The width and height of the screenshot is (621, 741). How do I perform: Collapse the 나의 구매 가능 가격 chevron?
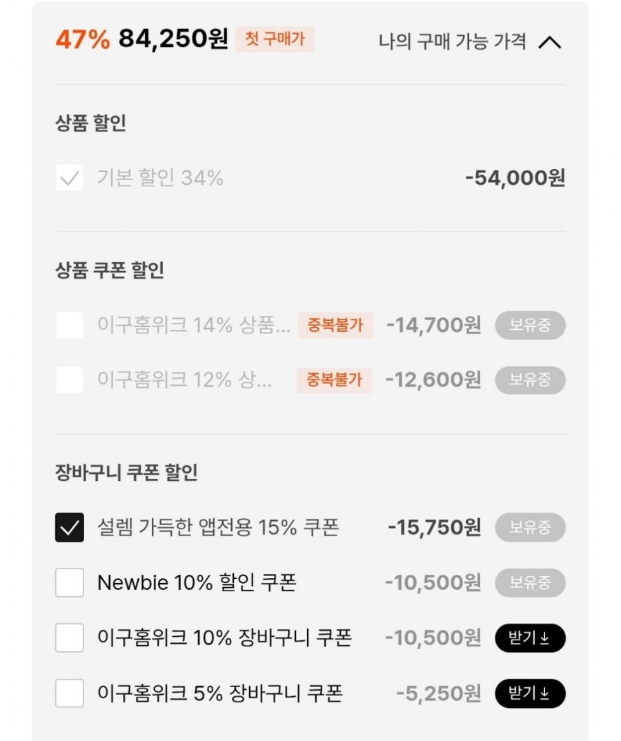coord(550,43)
